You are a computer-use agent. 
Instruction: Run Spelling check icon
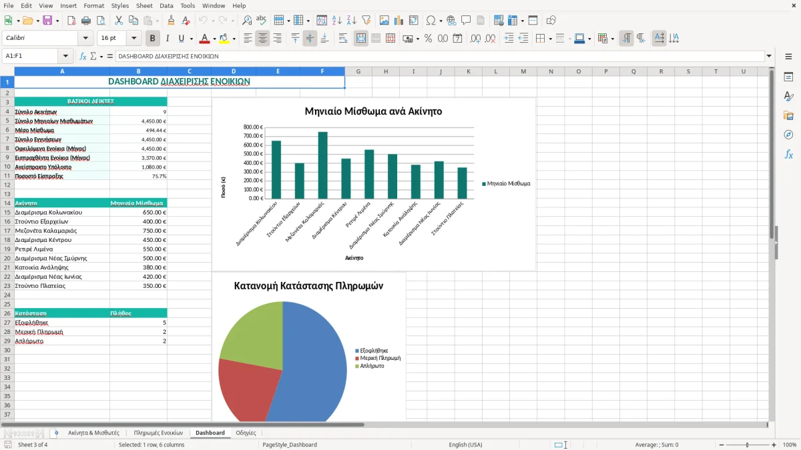(261, 21)
